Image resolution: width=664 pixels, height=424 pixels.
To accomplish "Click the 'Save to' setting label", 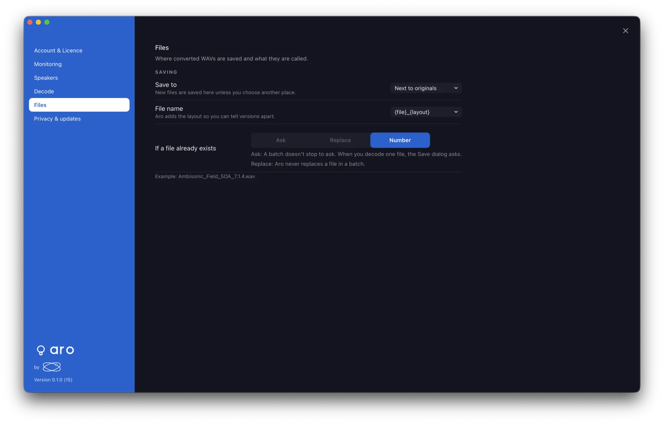I will (x=166, y=85).
